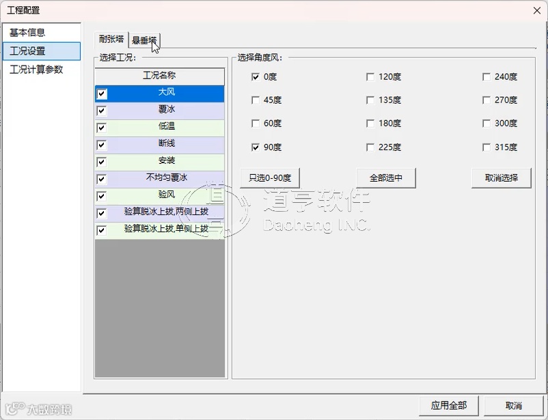Screen dimensions: 548x420
Task: Toggle the 验风 row checkbox
Action: click(x=102, y=196)
